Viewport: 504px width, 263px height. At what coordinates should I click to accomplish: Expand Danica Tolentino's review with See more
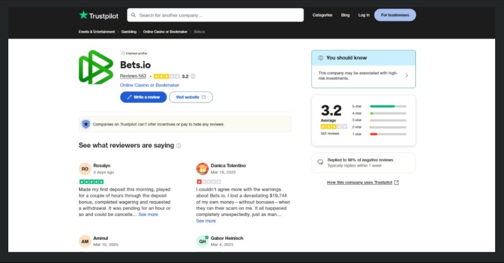pyautogui.click(x=206, y=221)
